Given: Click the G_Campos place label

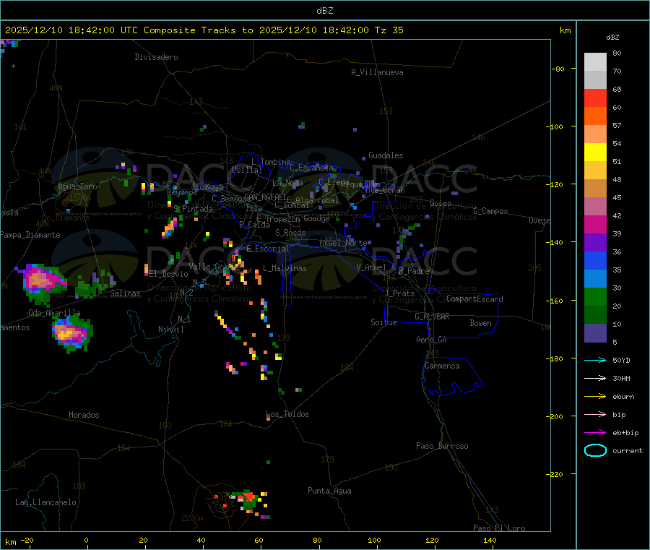Looking at the screenshot, I should 490,211.
